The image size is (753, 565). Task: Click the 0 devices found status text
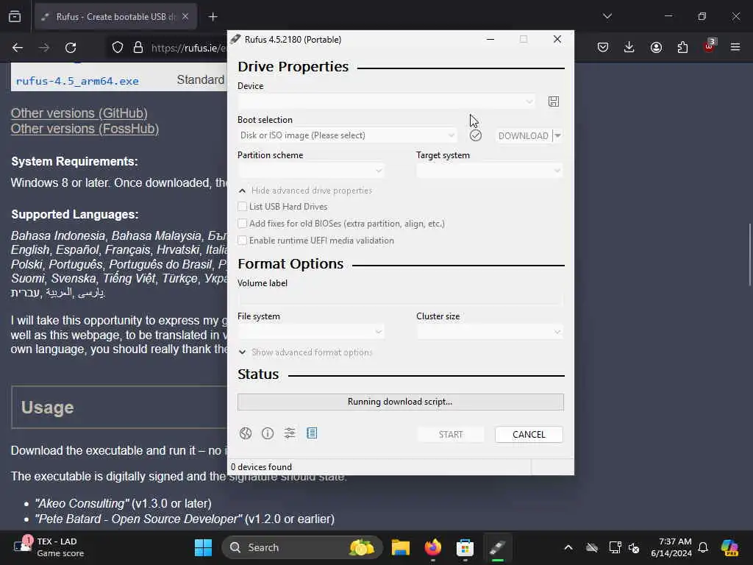click(261, 467)
